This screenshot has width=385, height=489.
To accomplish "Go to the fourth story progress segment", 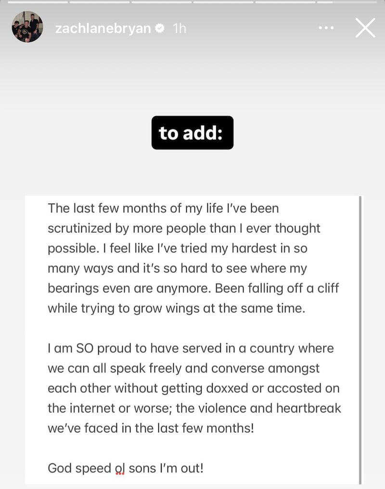I will (223, 2).
